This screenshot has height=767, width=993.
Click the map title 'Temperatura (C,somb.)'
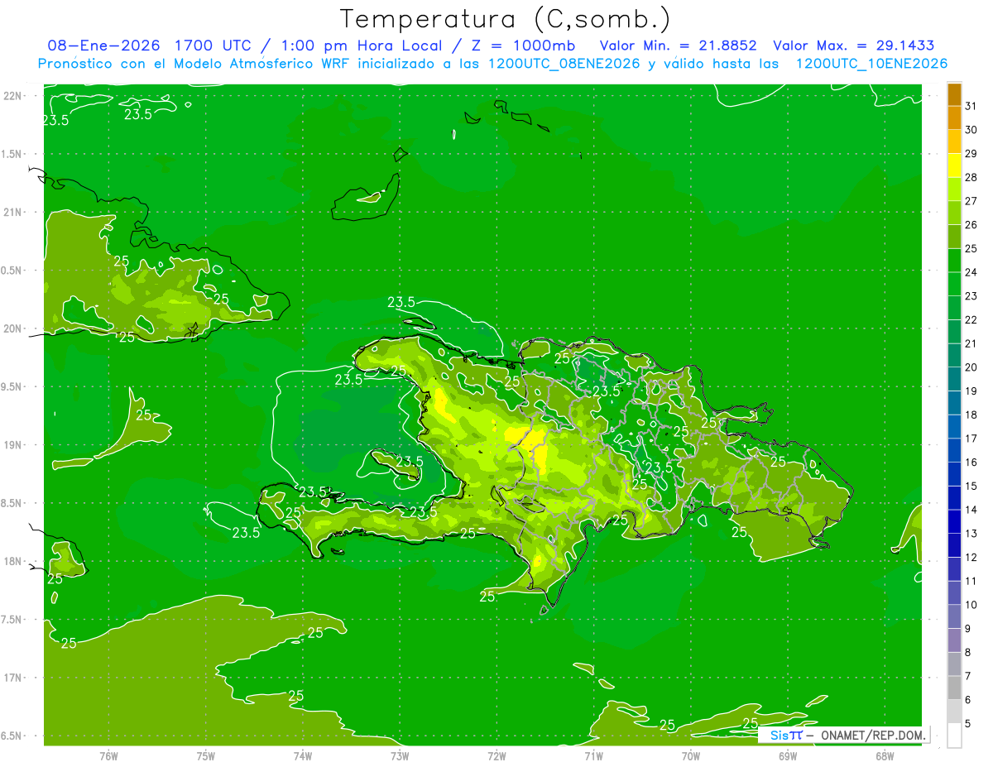point(506,18)
